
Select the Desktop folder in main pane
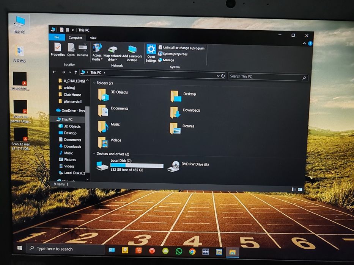coord(183,96)
